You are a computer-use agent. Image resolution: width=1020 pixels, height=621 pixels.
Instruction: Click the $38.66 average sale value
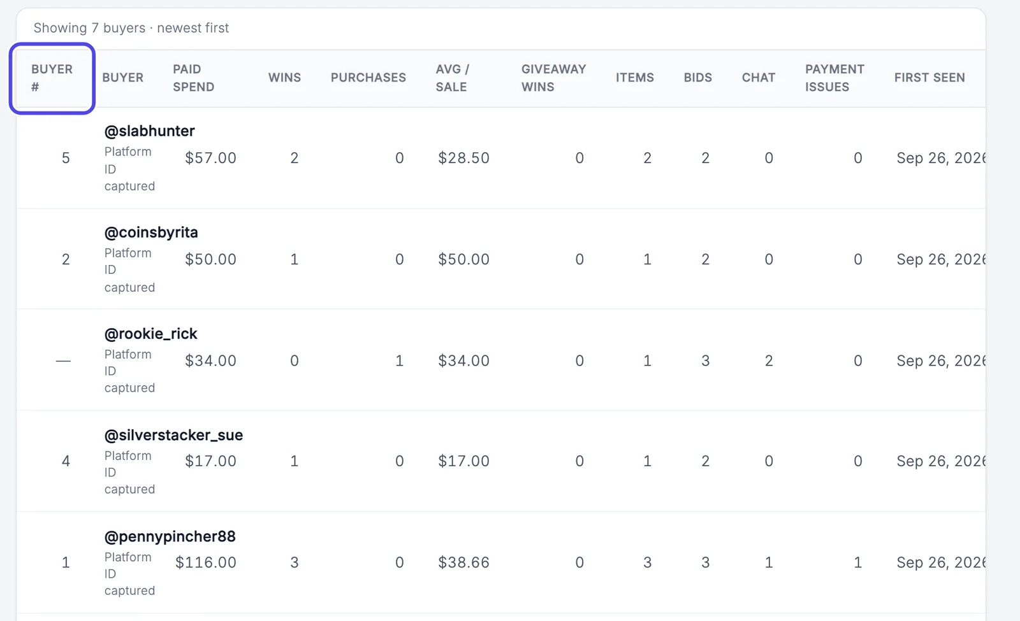pos(463,562)
